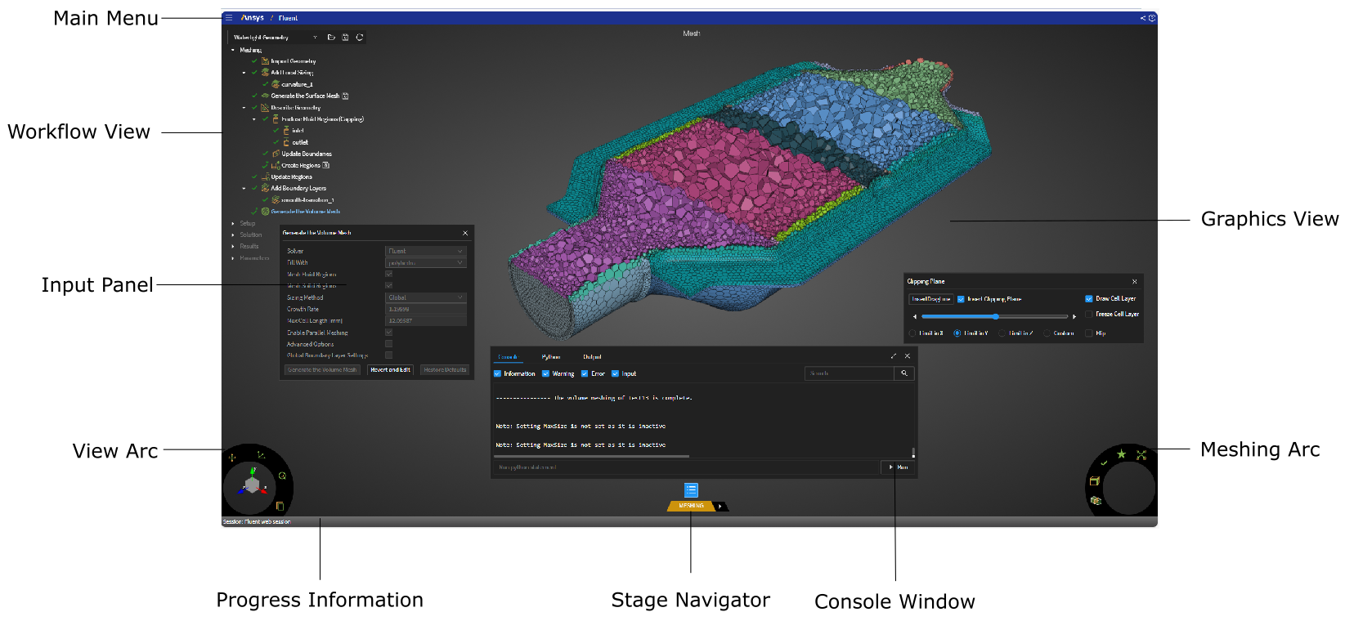Viewport: 1345px width, 621px height.
Task: Enable the Freeze Cell Layer checkbox
Action: (1089, 314)
